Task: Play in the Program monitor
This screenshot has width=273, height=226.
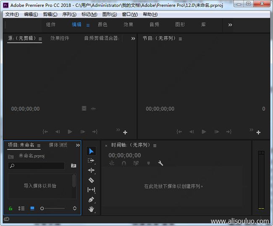Action: tap(204, 132)
